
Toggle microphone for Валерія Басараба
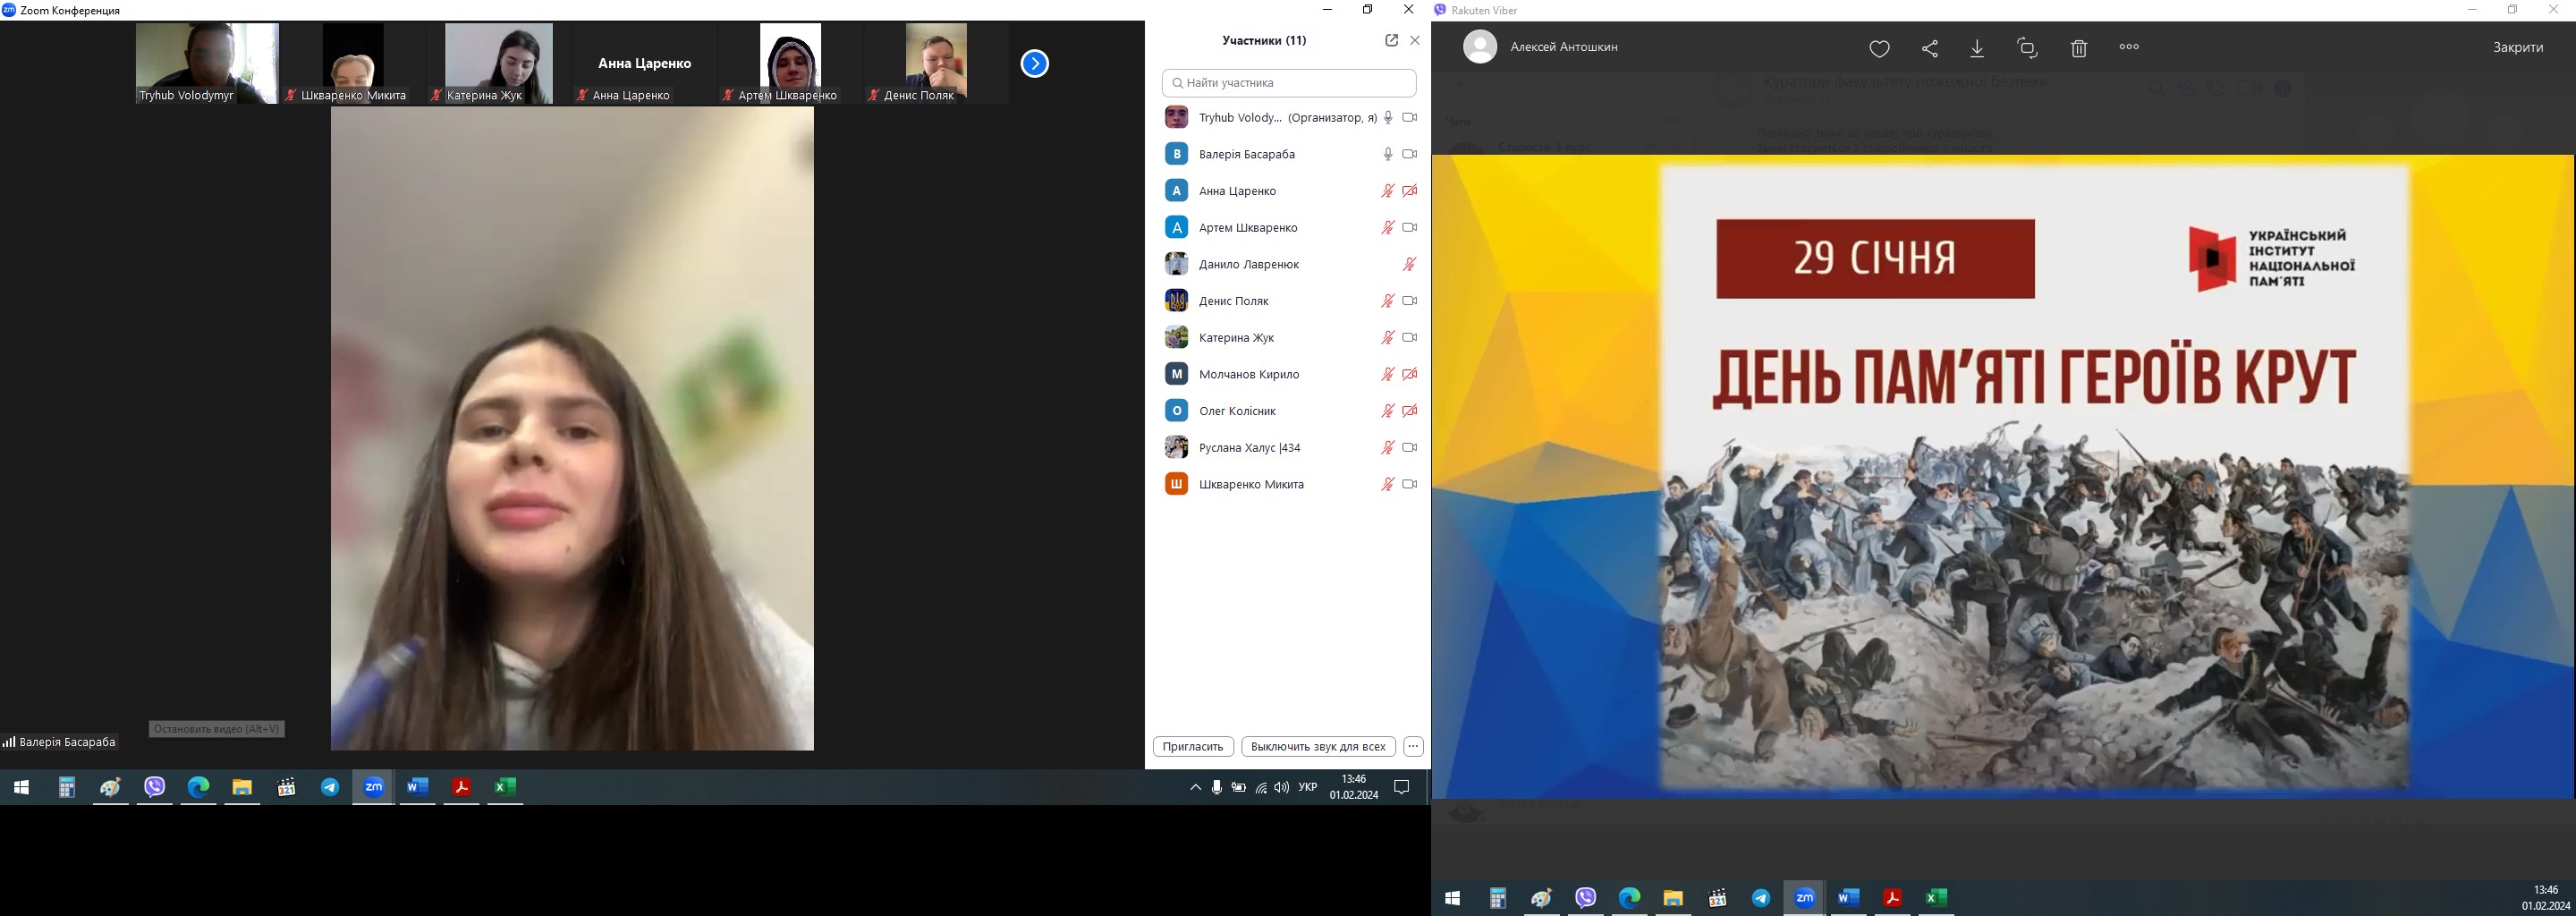pyautogui.click(x=1388, y=154)
